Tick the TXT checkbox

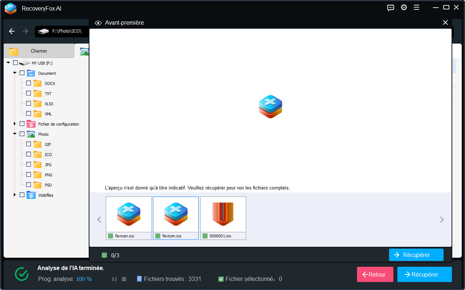[28, 93]
